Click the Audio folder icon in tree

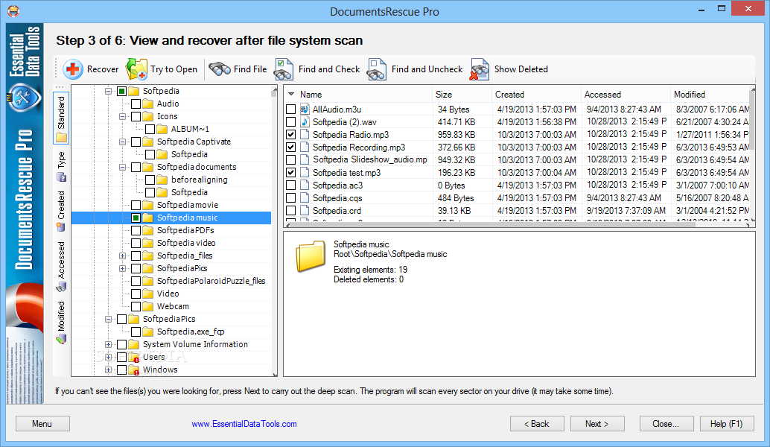147,104
